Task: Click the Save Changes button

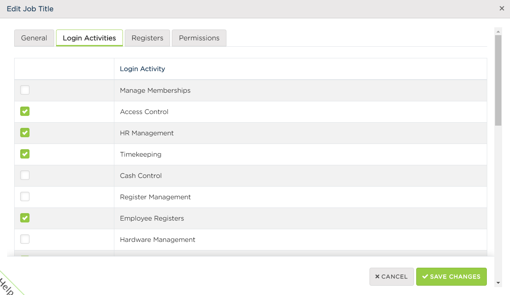Action: tap(451, 277)
